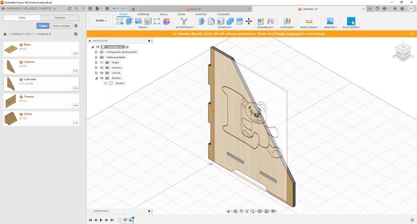The width and height of the screenshot is (417, 224).
Task: Switch to MALLA tab
Action: (x=164, y=15)
